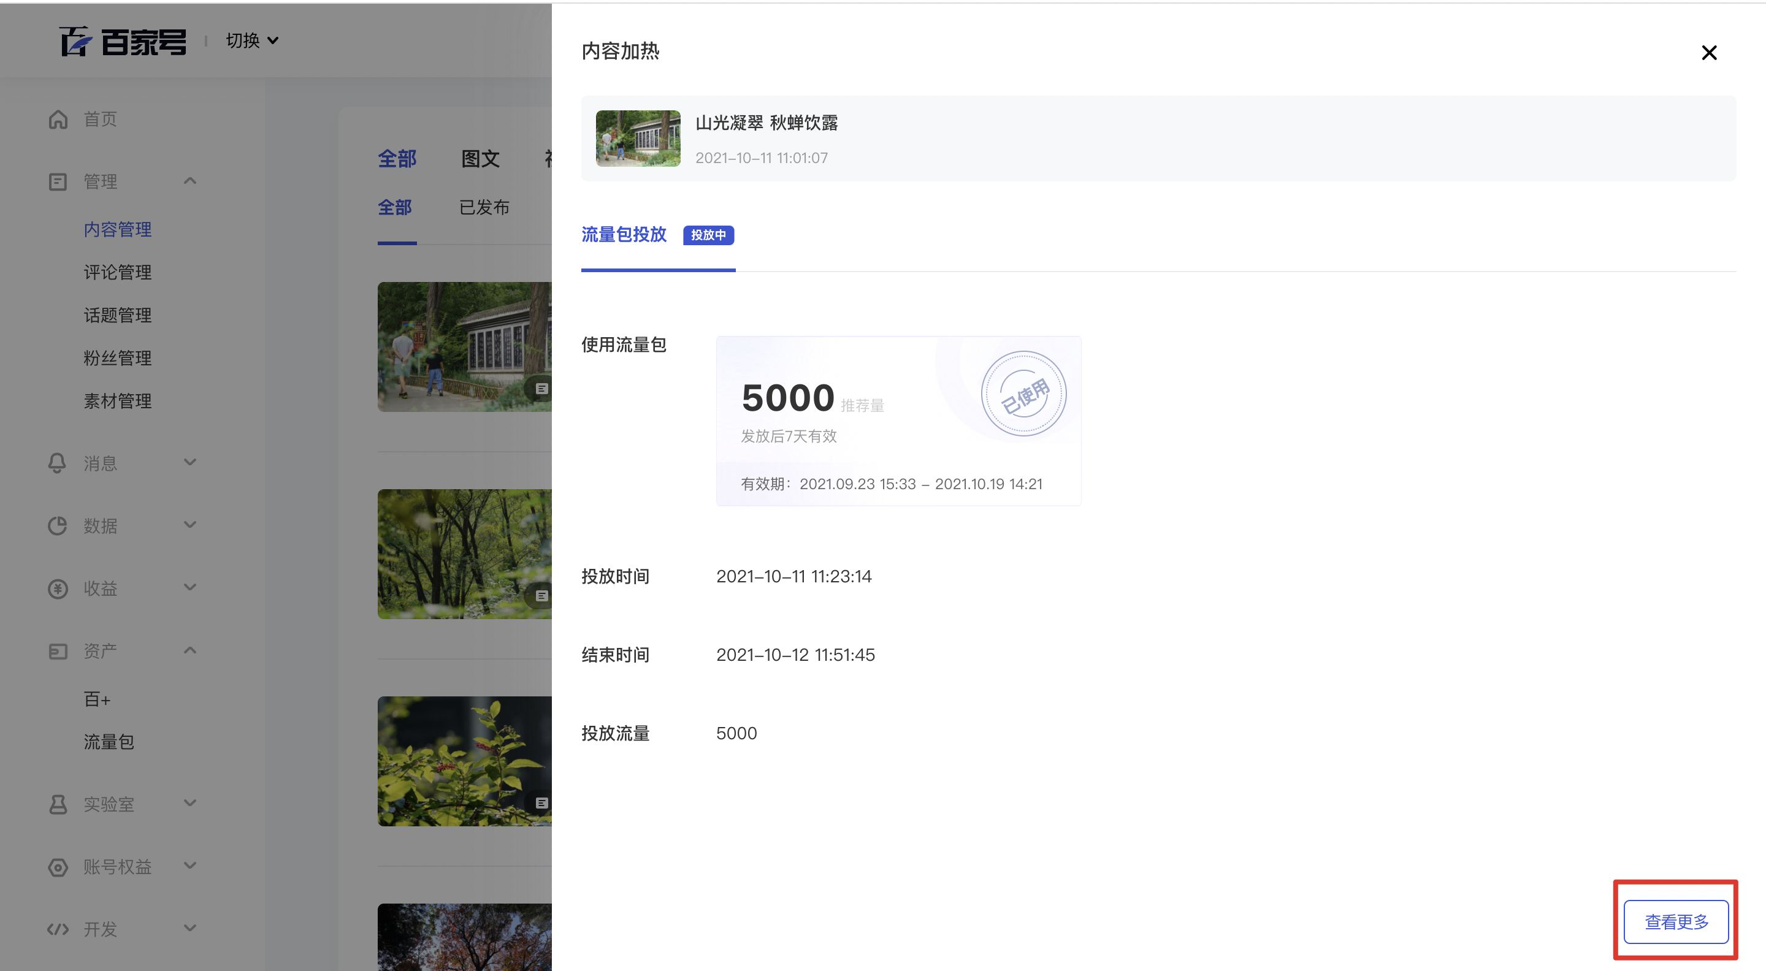Click the 资产 wallet icon
Screen dimensions: 1766x971
tap(58, 651)
